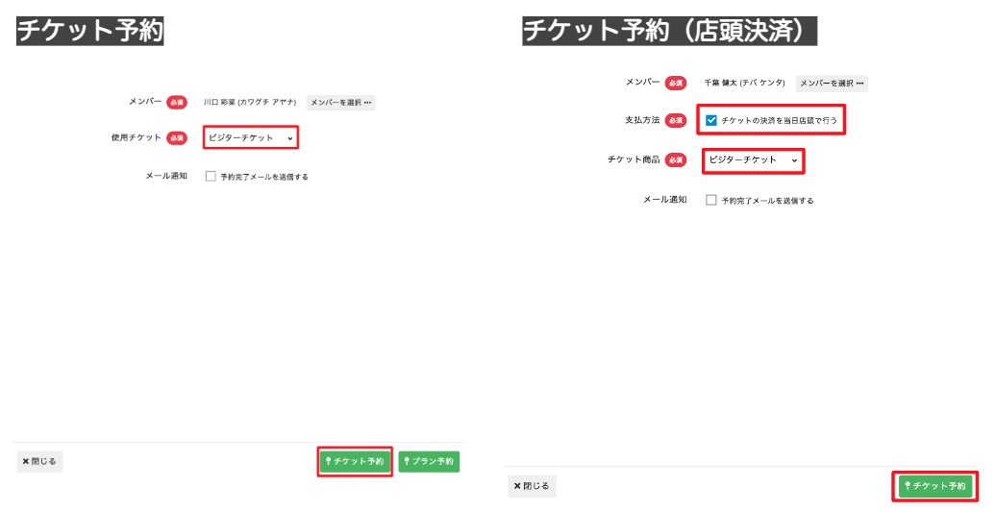
Task: Enable 予約完了メール checkbox below チケット商品
Action: [x=711, y=200]
